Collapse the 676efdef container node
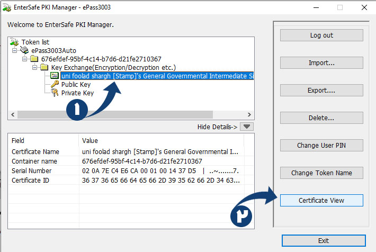The height and width of the screenshot is (252, 376). [x=24, y=59]
